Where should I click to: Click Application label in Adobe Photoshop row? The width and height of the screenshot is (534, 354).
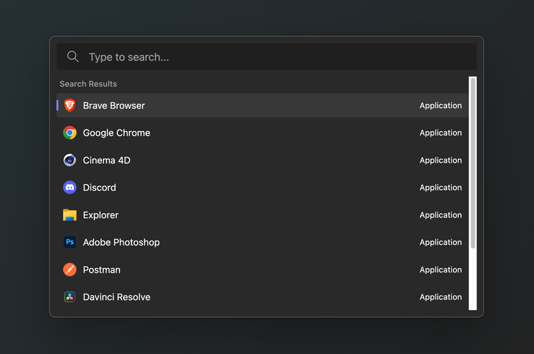pyautogui.click(x=441, y=242)
